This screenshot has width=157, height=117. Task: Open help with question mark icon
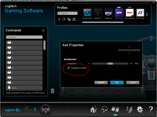coord(151,109)
